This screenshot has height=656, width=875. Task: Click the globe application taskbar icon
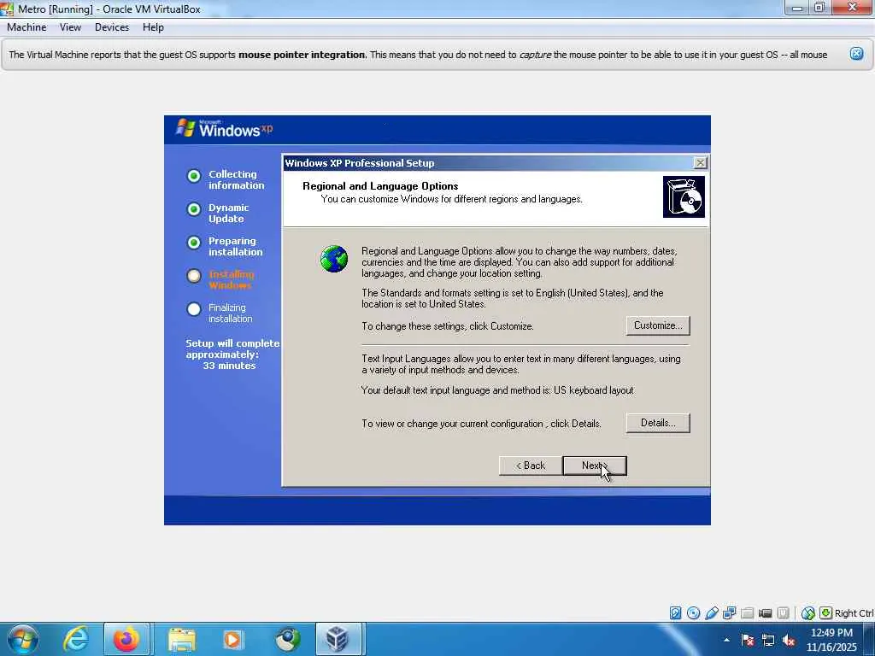287,639
